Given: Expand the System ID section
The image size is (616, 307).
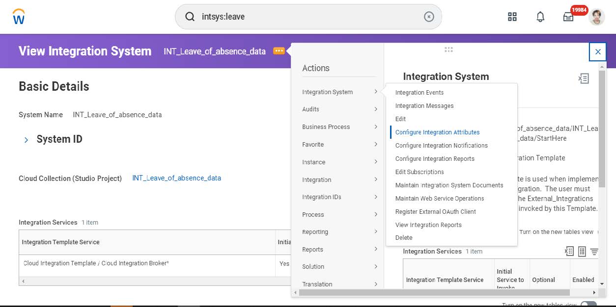Looking at the screenshot, I should click(x=26, y=140).
